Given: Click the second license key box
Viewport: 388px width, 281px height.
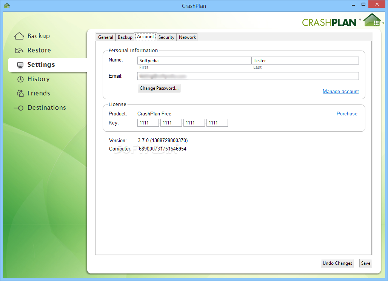Looking at the screenshot, I should pos(171,123).
